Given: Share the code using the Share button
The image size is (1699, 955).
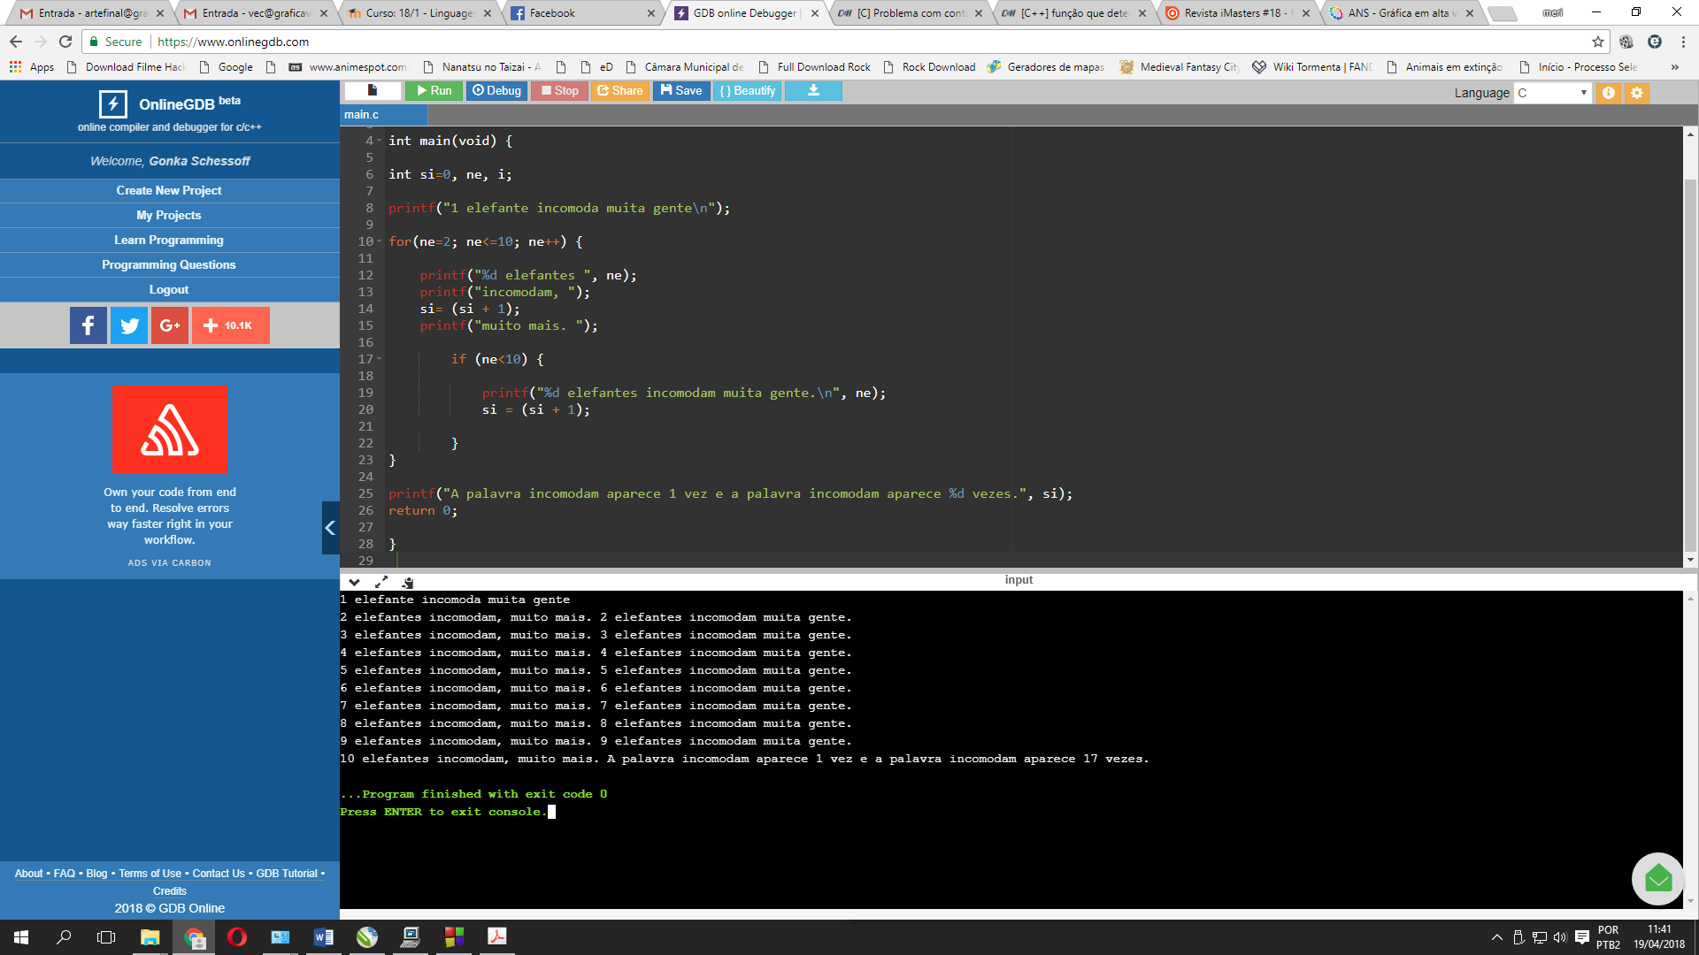Looking at the screenshot, I should 619,90.
